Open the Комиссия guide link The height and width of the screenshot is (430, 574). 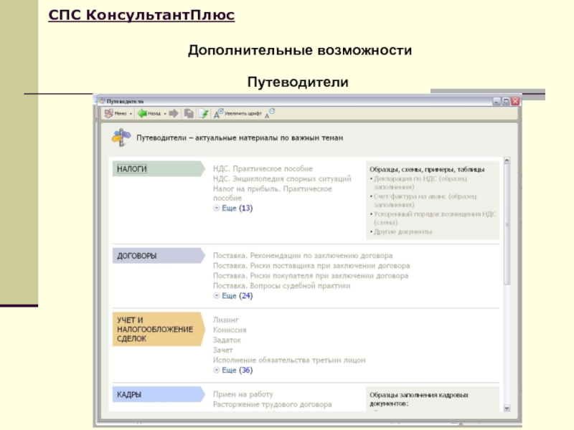pyautogui.click(x=230, y=330)
